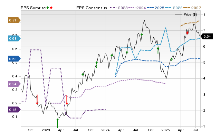Click the Oct label just before 2023
The image size is (221, 132).
click(31, 130)
